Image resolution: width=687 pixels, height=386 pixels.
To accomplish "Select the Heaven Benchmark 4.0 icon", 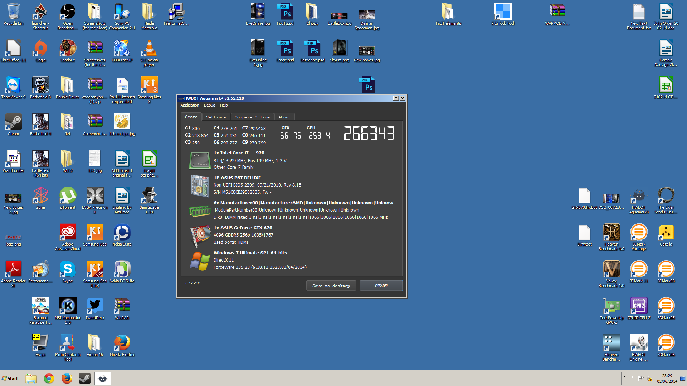I will (x=612, y=237).
